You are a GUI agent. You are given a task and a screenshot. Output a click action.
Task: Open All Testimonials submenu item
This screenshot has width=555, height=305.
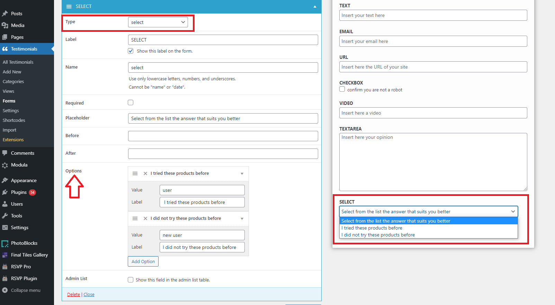click(18, 62)
